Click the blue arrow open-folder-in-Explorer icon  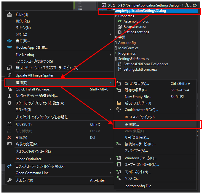(9, 166)
